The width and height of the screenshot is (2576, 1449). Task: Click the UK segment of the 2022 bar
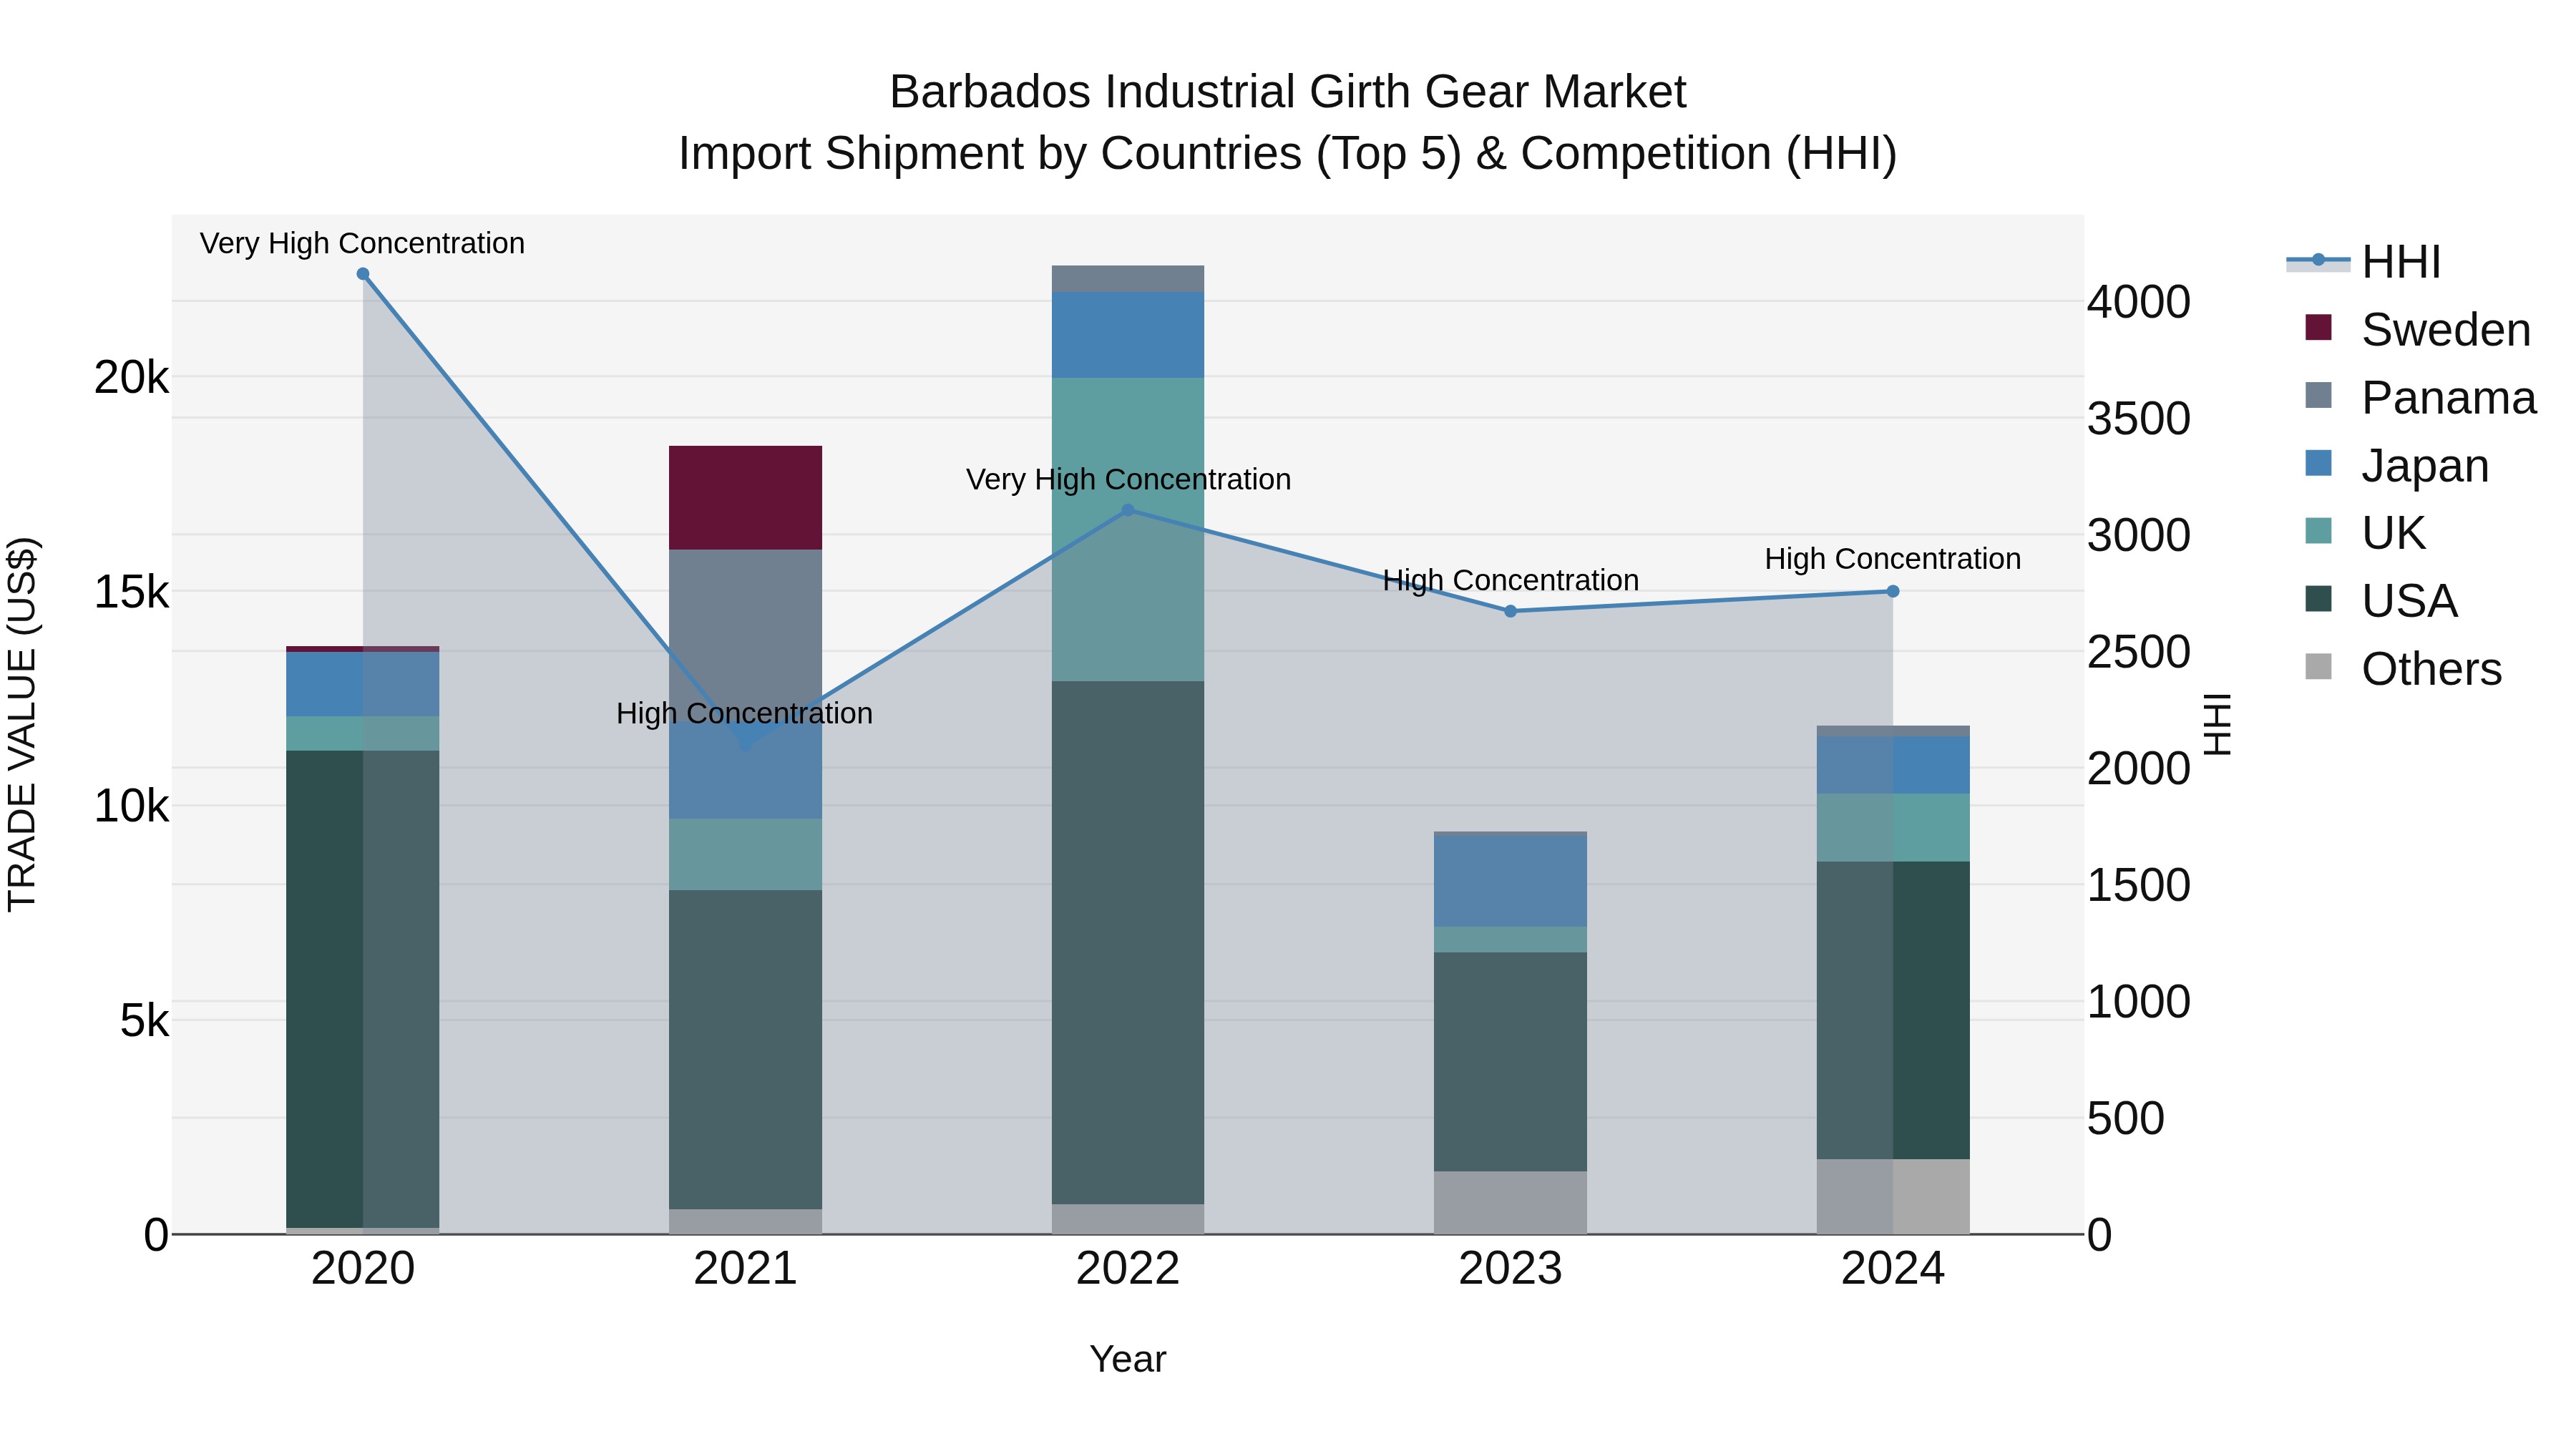[1128, 530]
